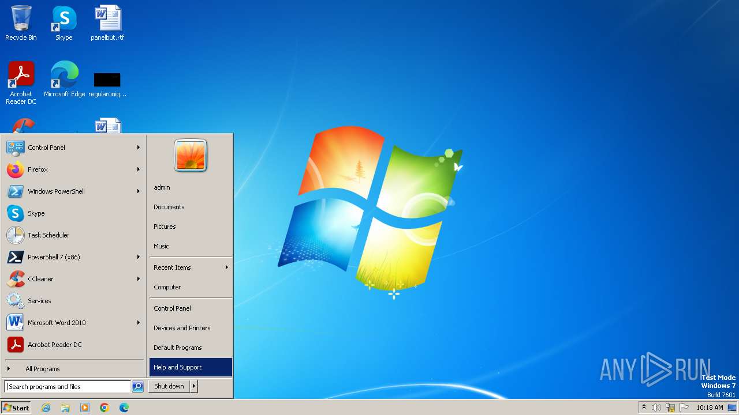
Task: Open Default Programs
Action: click(x=191, y=348)
